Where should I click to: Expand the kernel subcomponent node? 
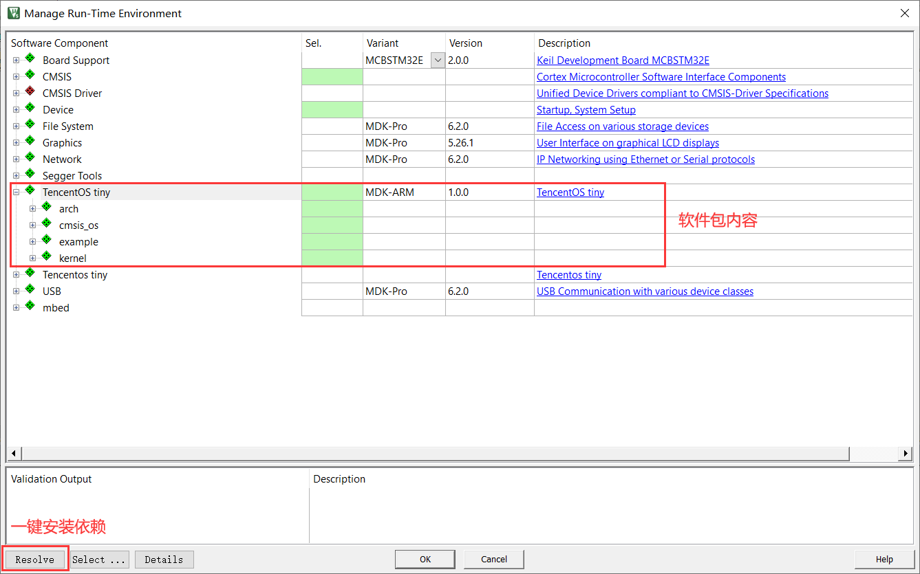pos(32,258)
